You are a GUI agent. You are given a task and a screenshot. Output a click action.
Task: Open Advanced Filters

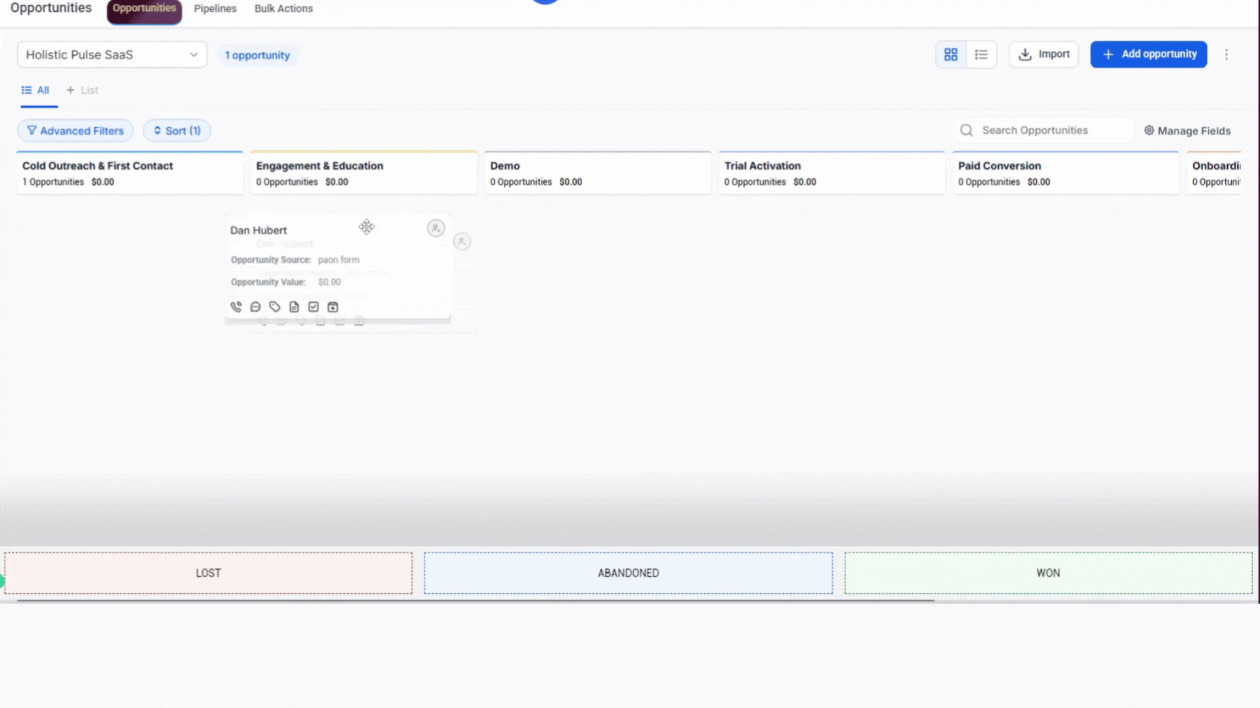tap(75, 130)
